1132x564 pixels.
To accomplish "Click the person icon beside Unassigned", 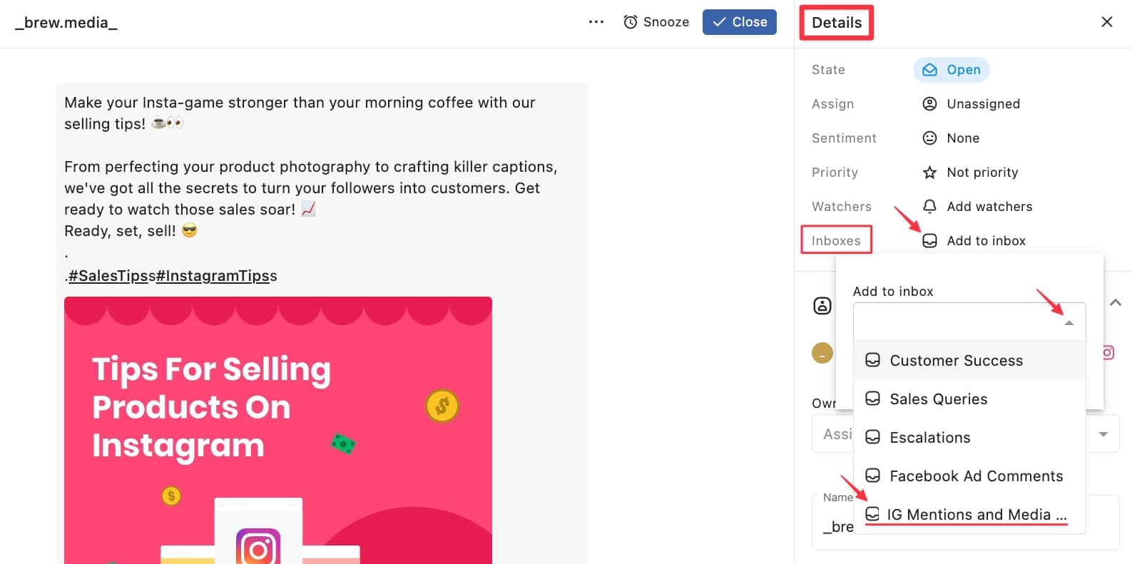I will [929, 104].
